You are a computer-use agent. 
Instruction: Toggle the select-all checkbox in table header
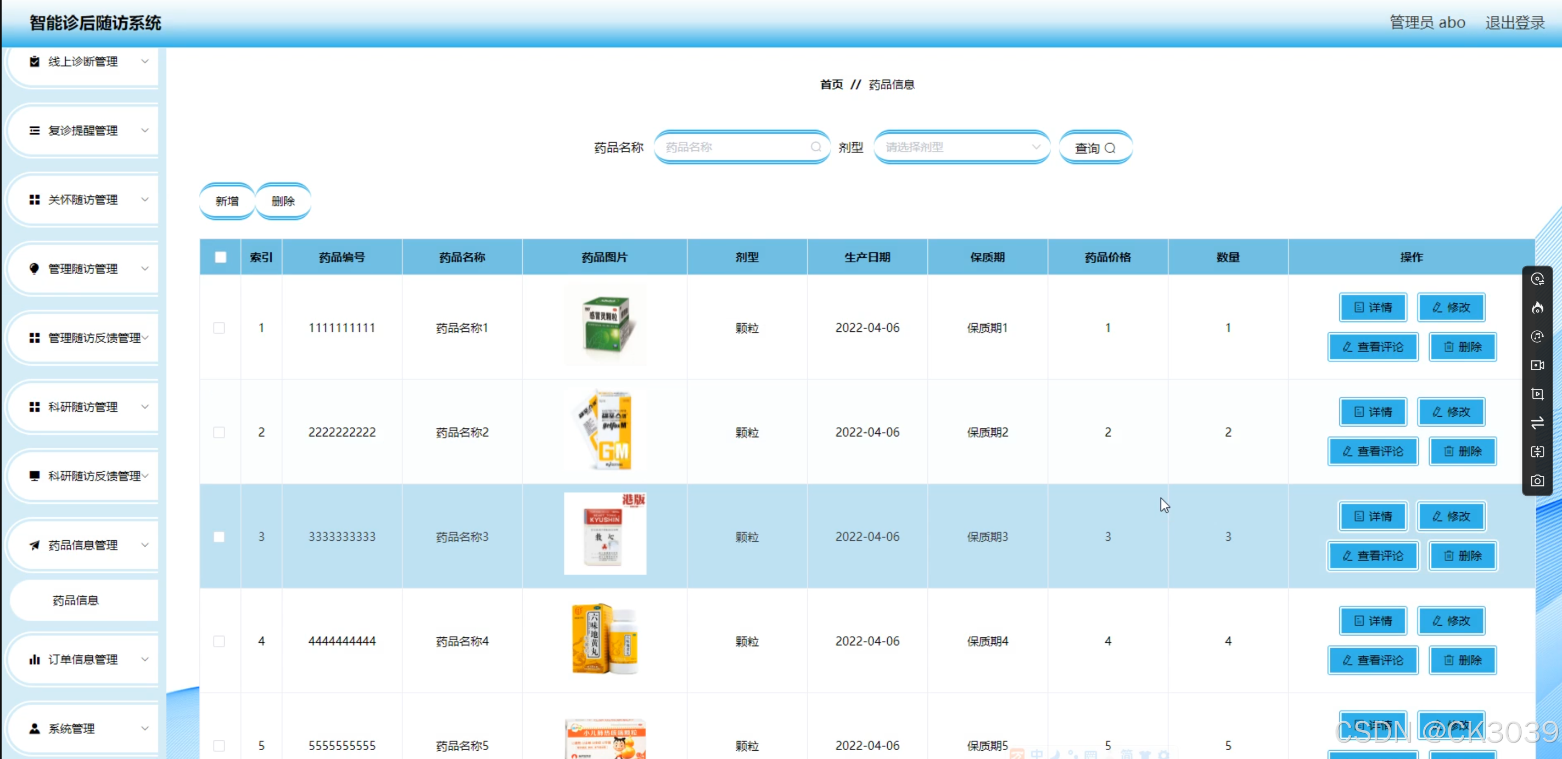click(x=220, y=257)
